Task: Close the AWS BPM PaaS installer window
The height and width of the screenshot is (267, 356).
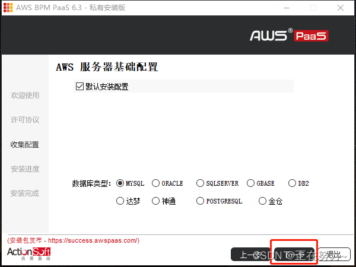Action: 341,8
